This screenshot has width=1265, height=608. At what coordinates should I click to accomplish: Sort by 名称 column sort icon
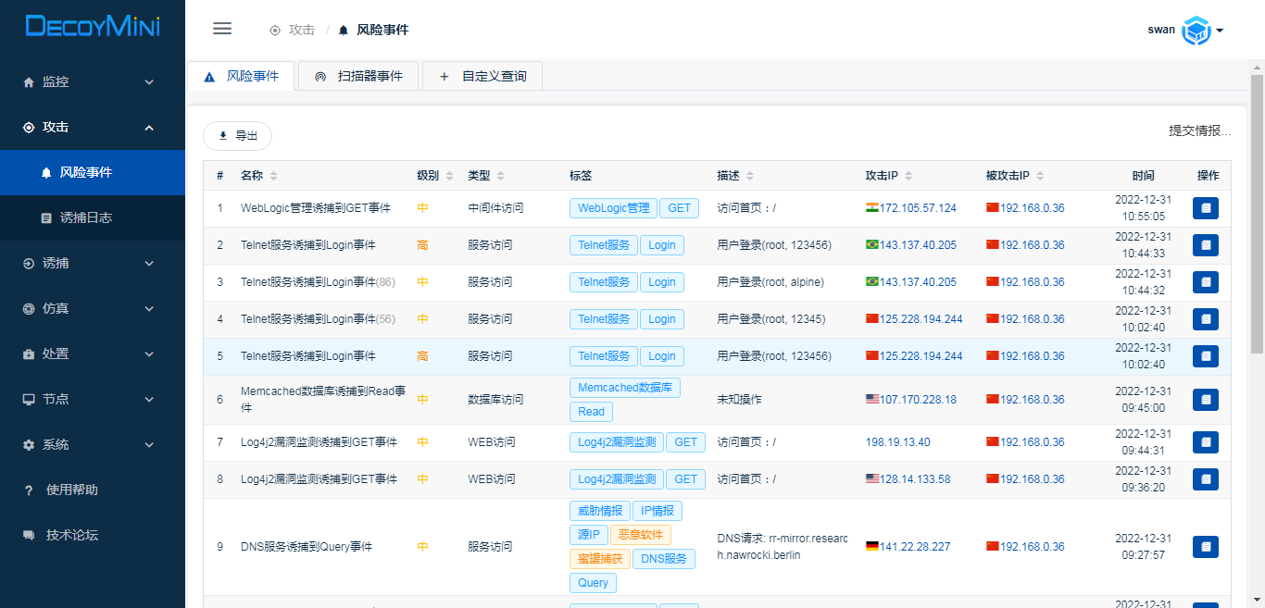273,176
